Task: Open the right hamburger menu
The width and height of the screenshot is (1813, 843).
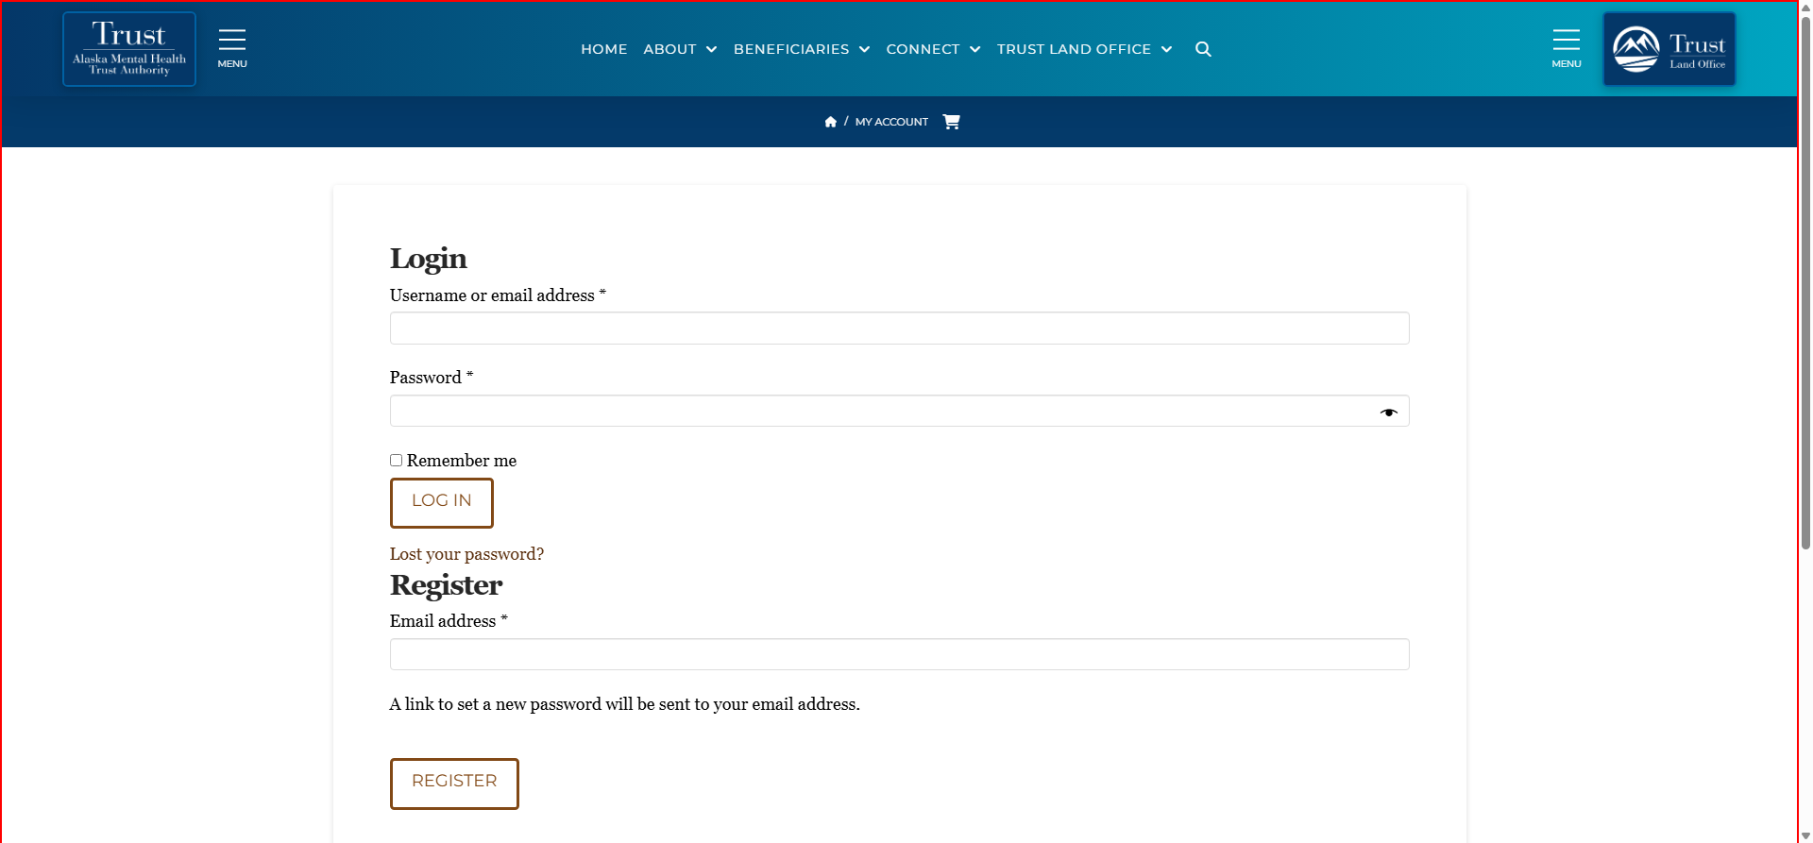Action: pyautogui.click(x=1566, y=47)
